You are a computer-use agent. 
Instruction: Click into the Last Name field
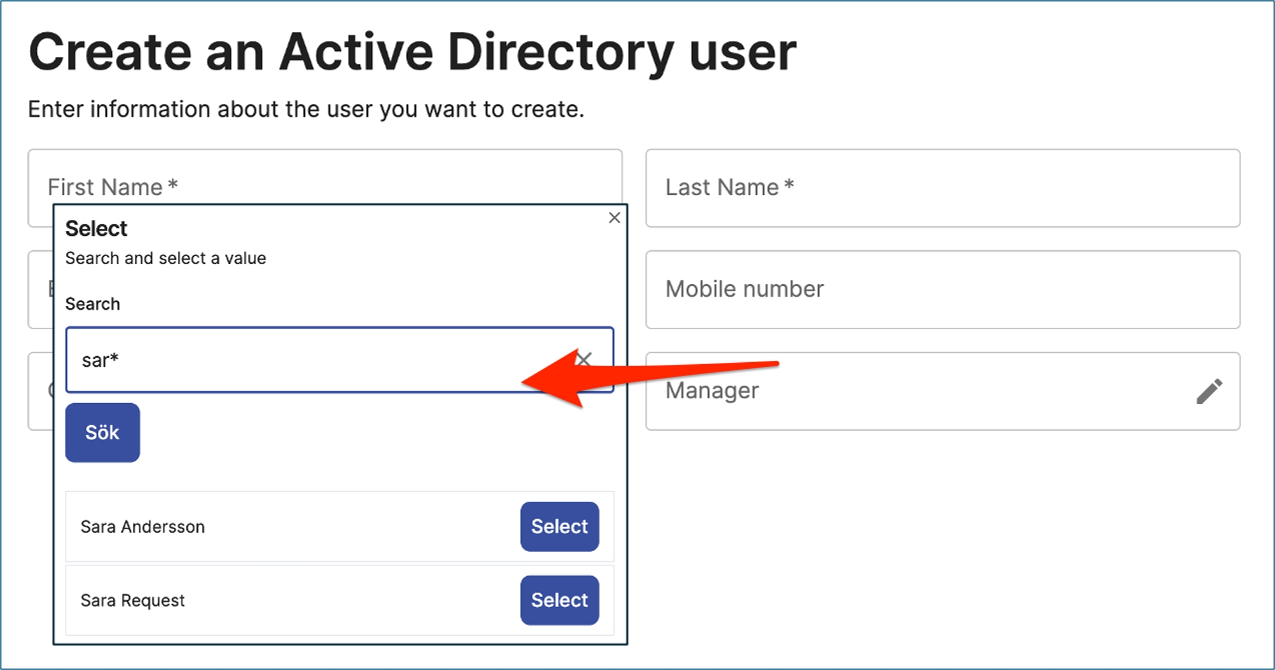click(942, 188)
